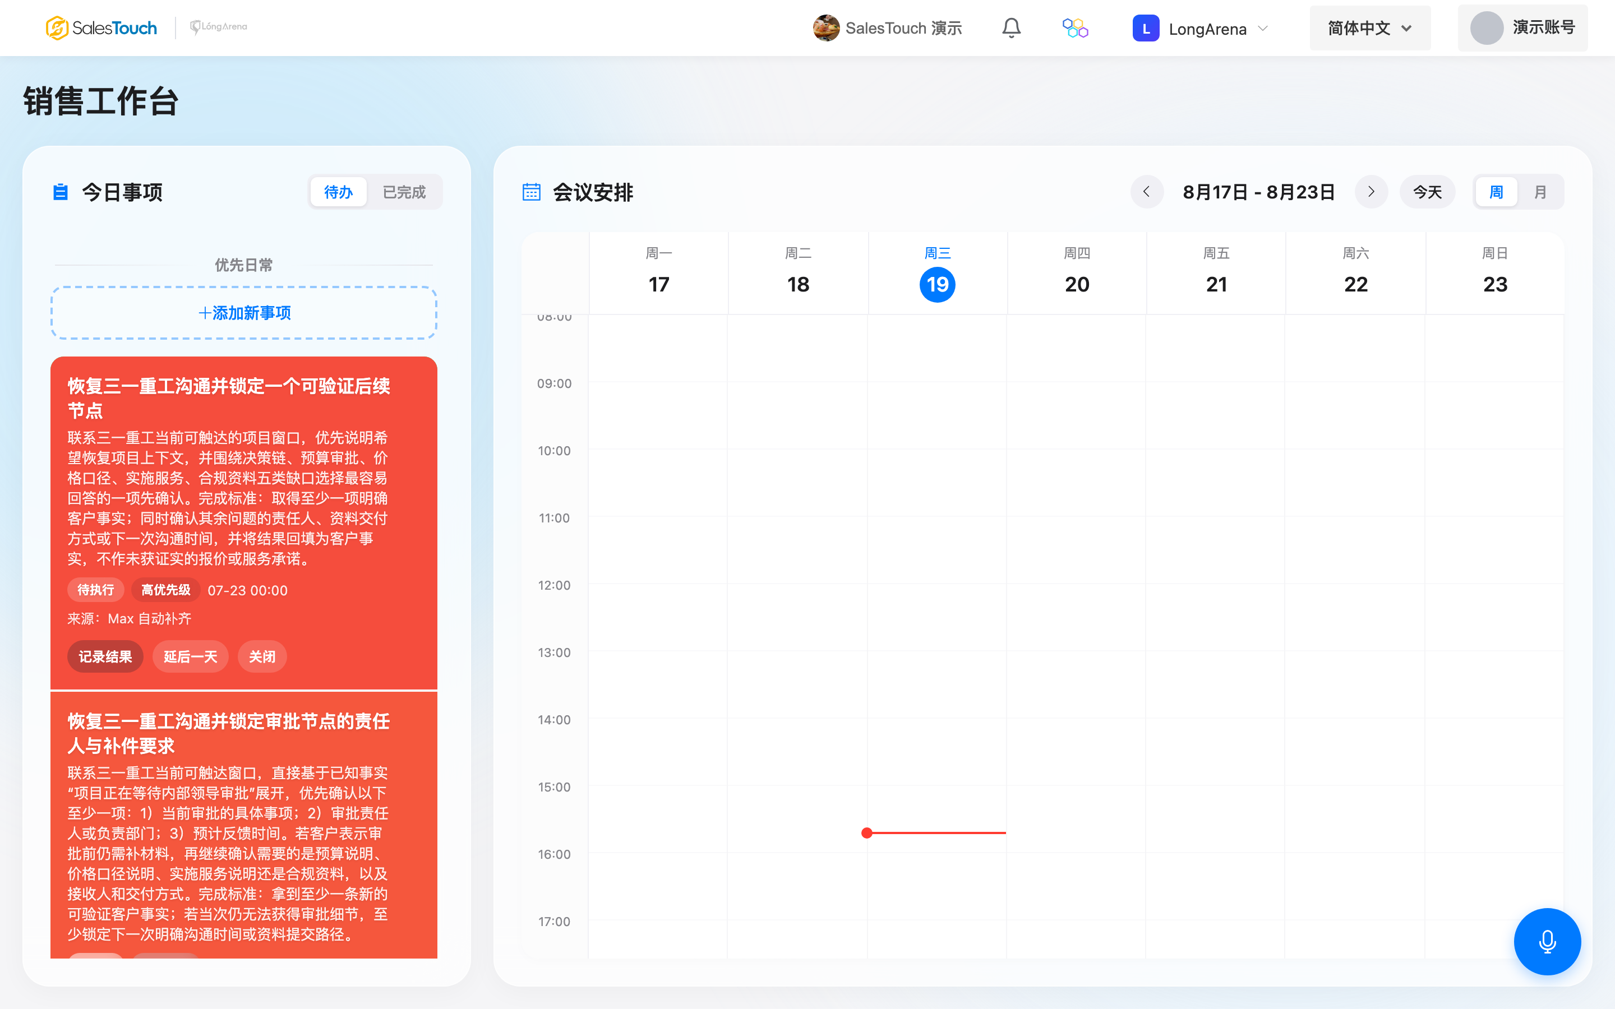Select Monday 17 column header
The height and width of the screenshot is (1009, 1615).
coord(659,273)
